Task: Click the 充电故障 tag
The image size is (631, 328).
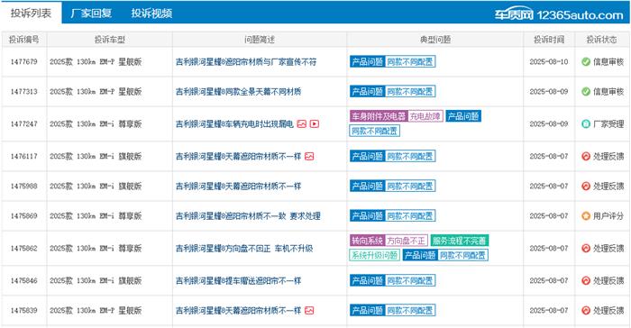Action: point(425,116)
